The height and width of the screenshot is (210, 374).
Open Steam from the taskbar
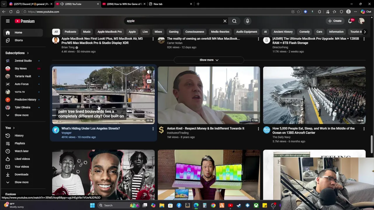coord(239,205)
